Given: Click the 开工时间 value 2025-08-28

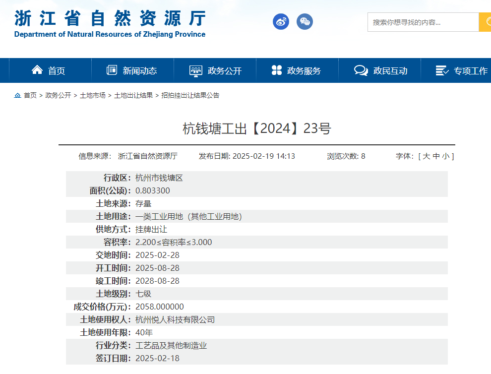Looking at the screenshot, I should [157, 268].
